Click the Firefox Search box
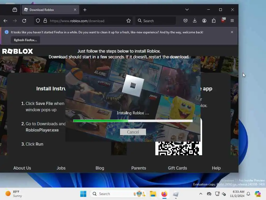Screen dimensions: 266x200 click(x=156, y=21)
